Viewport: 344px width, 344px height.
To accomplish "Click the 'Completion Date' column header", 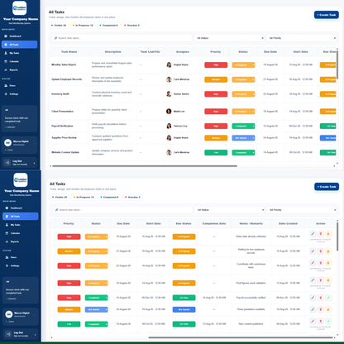I will pos(214,223).
